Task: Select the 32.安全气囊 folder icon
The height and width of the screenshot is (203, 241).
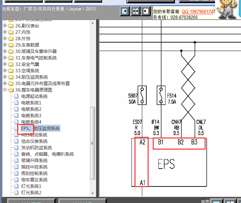Action: [x=11, y=64]
